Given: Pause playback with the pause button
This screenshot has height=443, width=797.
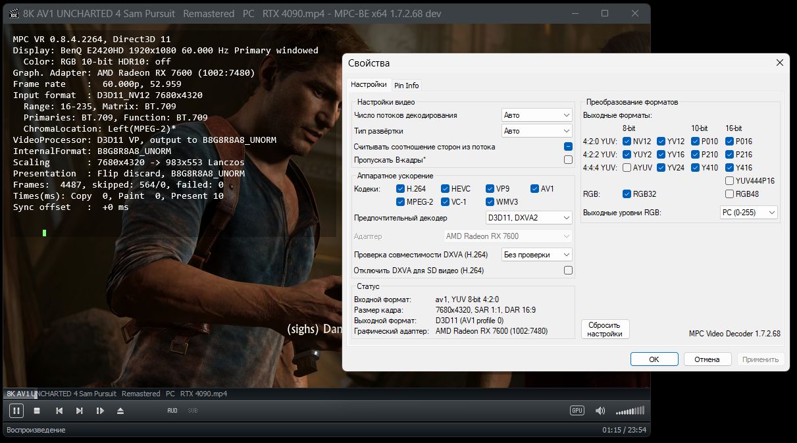Looking at the screenshot, I should [16, 411].
